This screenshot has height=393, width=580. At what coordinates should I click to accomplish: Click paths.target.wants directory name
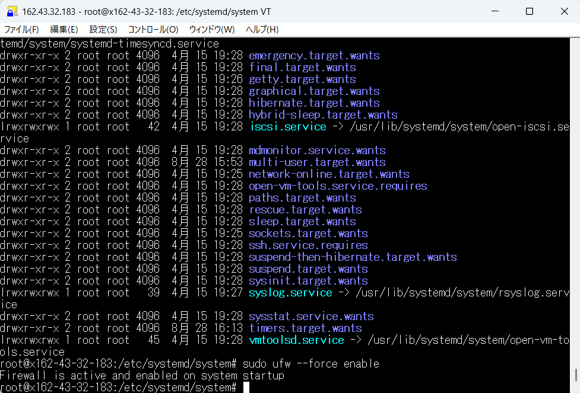[302, 197]
